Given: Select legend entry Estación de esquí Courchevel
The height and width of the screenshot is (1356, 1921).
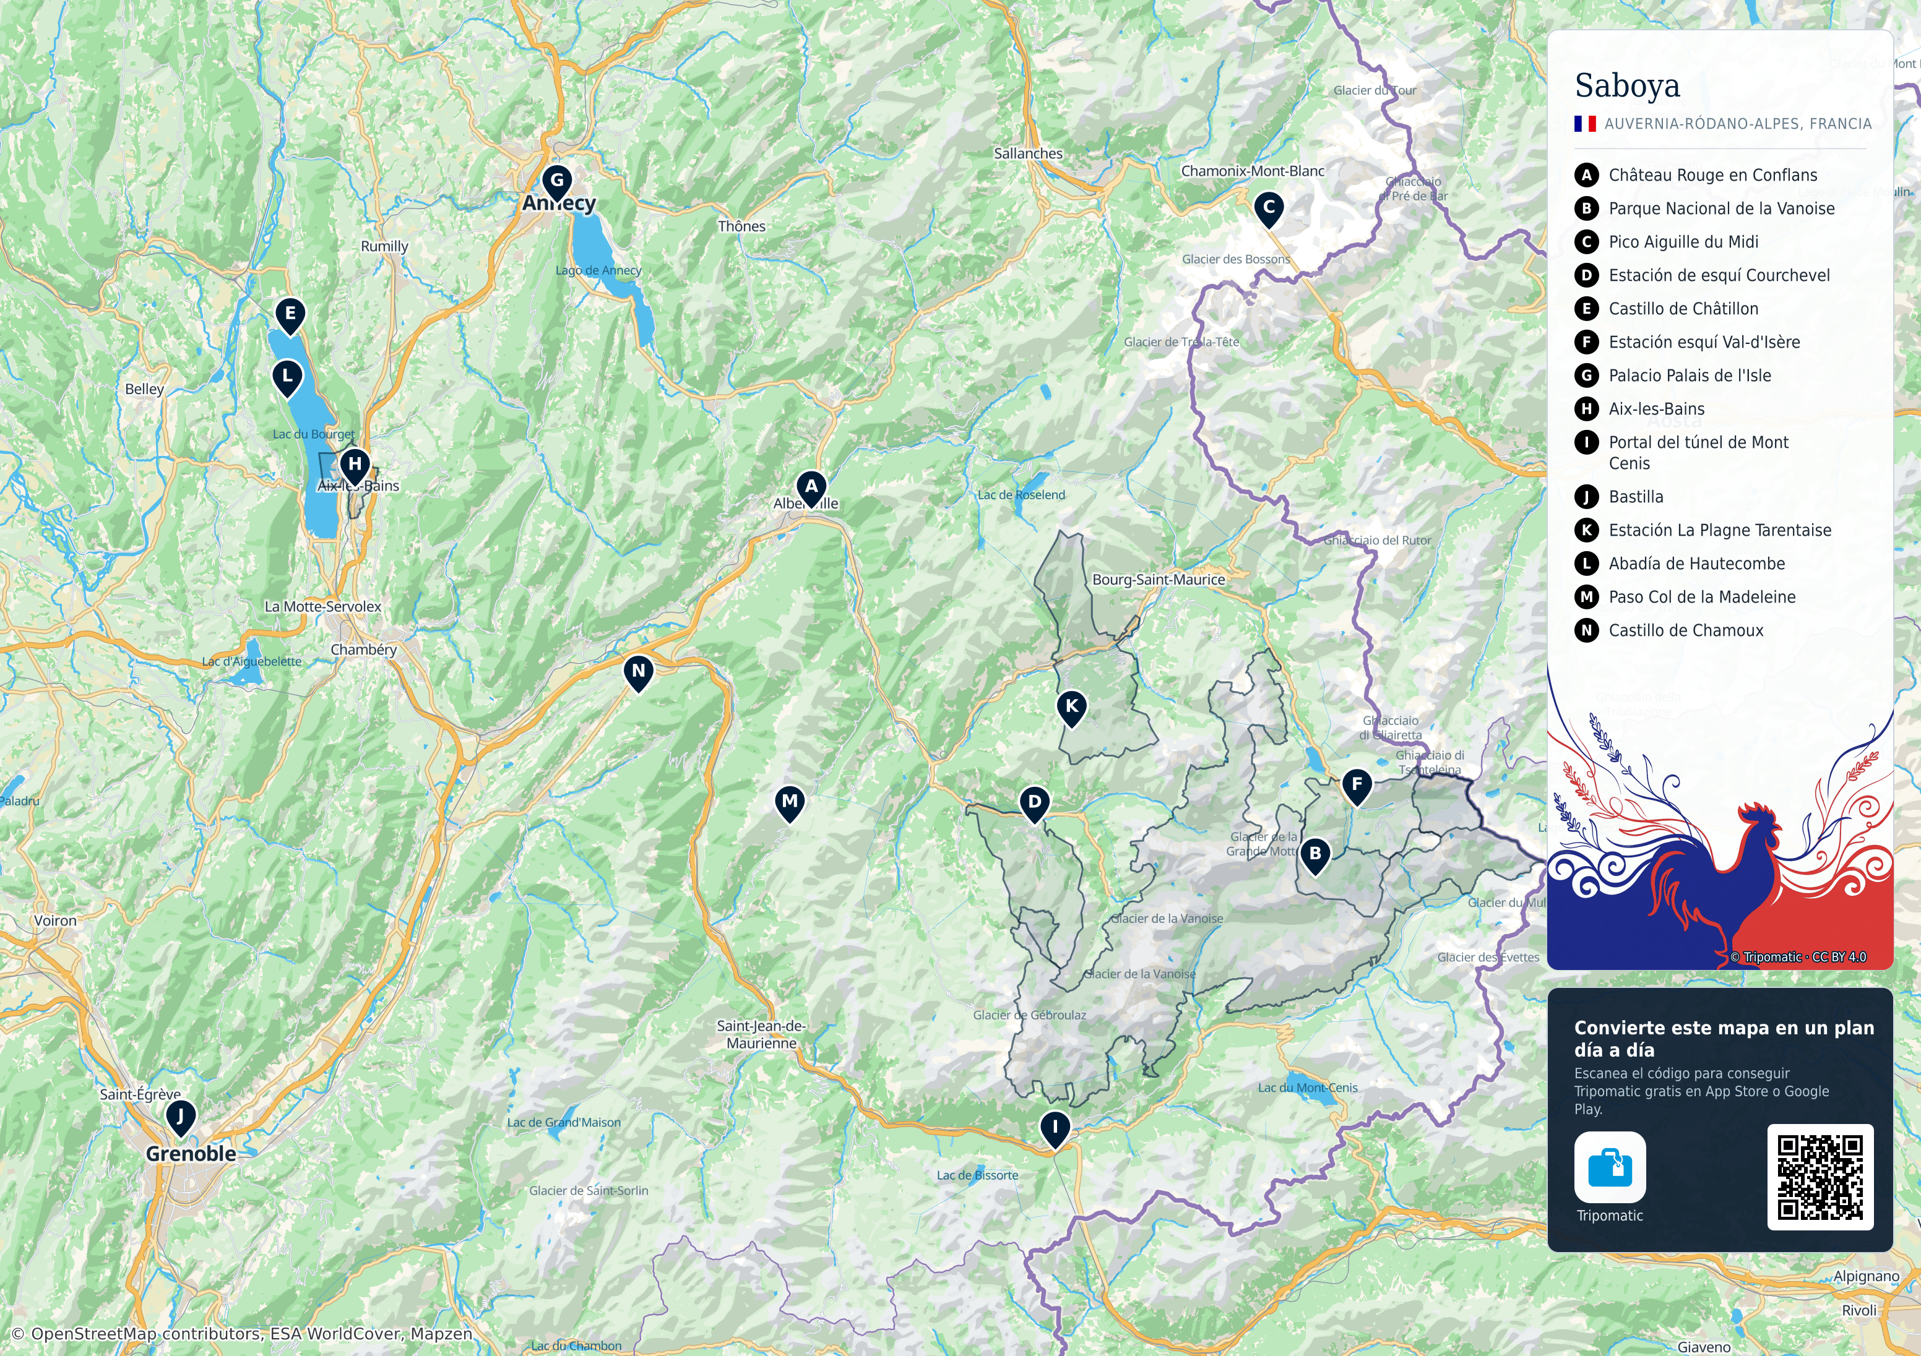Looking at the screenshot, I should tap(1703, 275).
